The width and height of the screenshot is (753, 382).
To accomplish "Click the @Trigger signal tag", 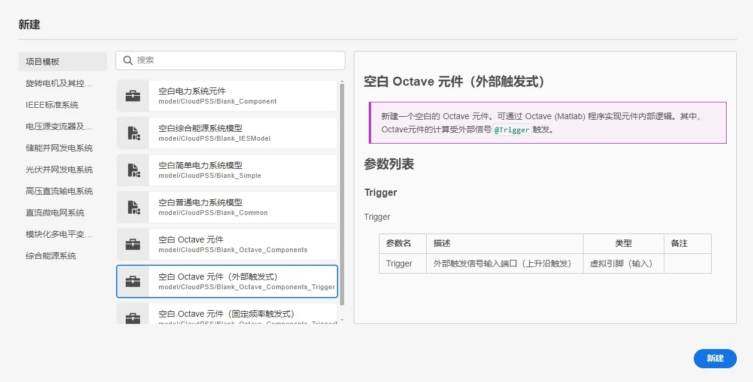I will point(512,129).
